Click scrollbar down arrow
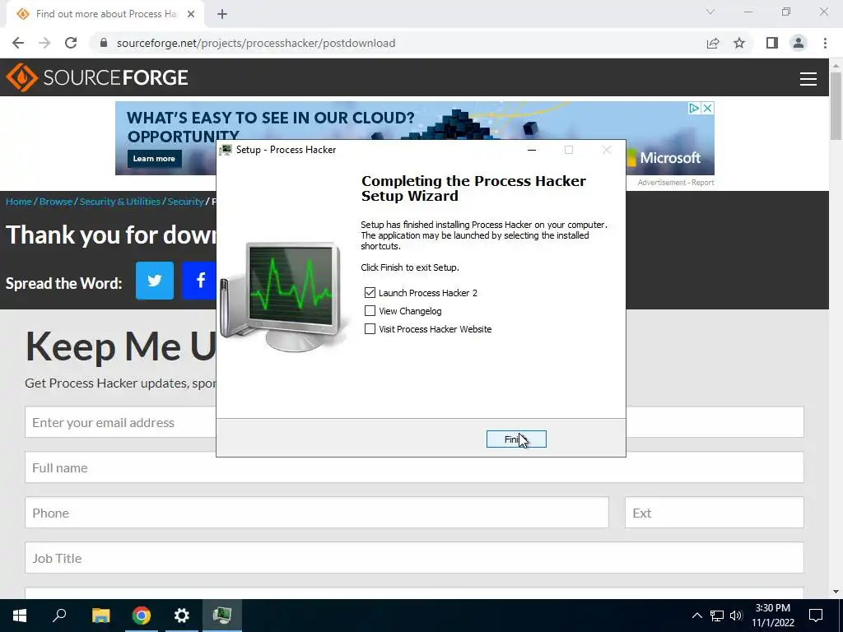 pyautogui.click(x=836, y=592)
